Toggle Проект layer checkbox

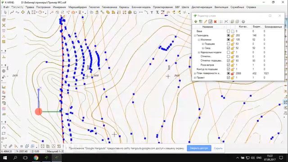pyautogui.click(x=228, y=78)
